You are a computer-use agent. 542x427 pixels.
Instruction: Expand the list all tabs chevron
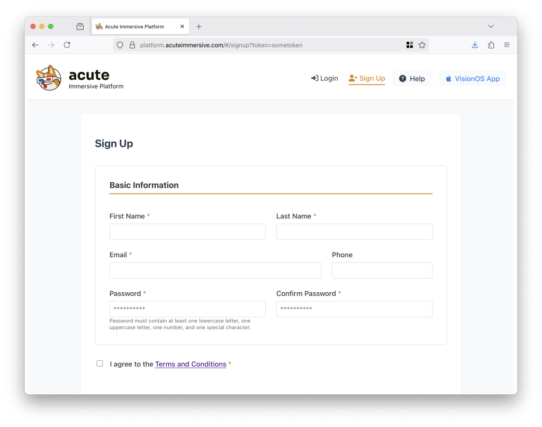[491, 26]
